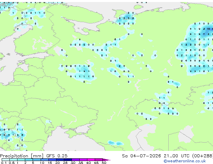Image resolution: width=213 pixels, height=164 pixels.
Task: Click the 20–25 mm legend color segment
Action: point(60,160)
